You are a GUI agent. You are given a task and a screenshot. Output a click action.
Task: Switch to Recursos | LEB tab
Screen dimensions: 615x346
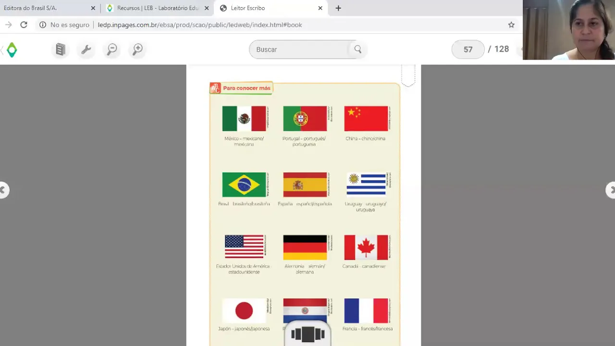pyautogui.click(x=157, y=8)
